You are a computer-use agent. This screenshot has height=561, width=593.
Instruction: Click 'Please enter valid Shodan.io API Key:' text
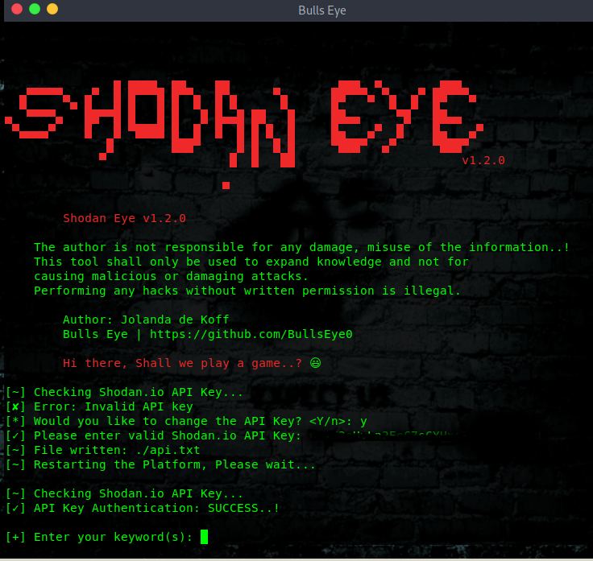168,435
